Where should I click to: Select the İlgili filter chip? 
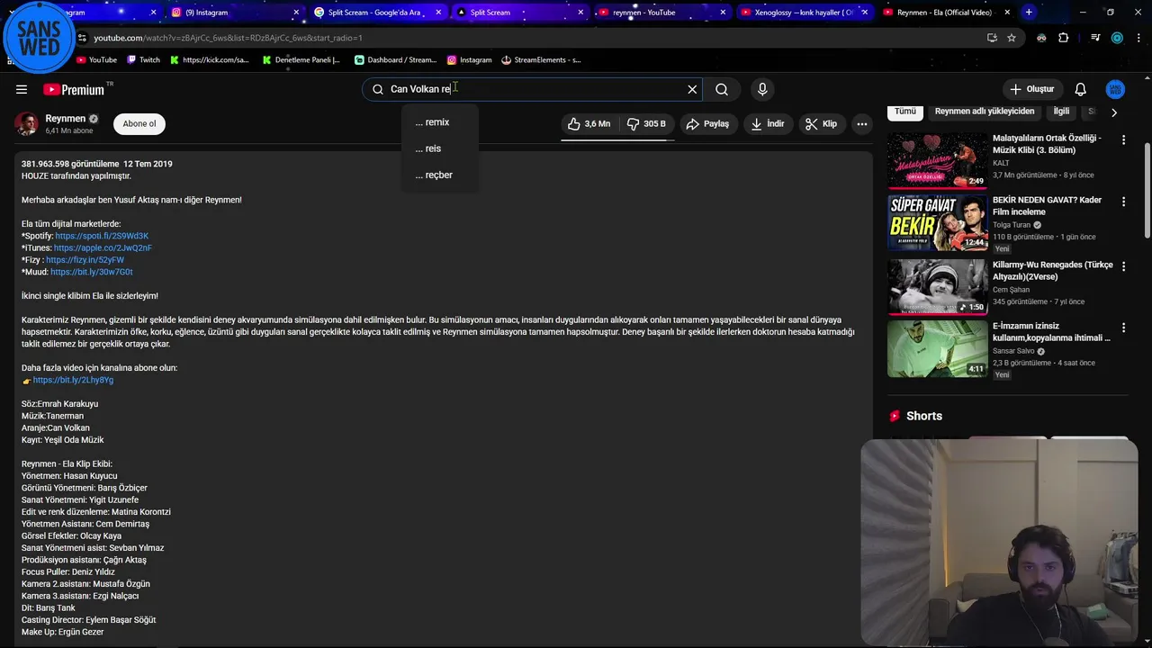click(1061, 112)
